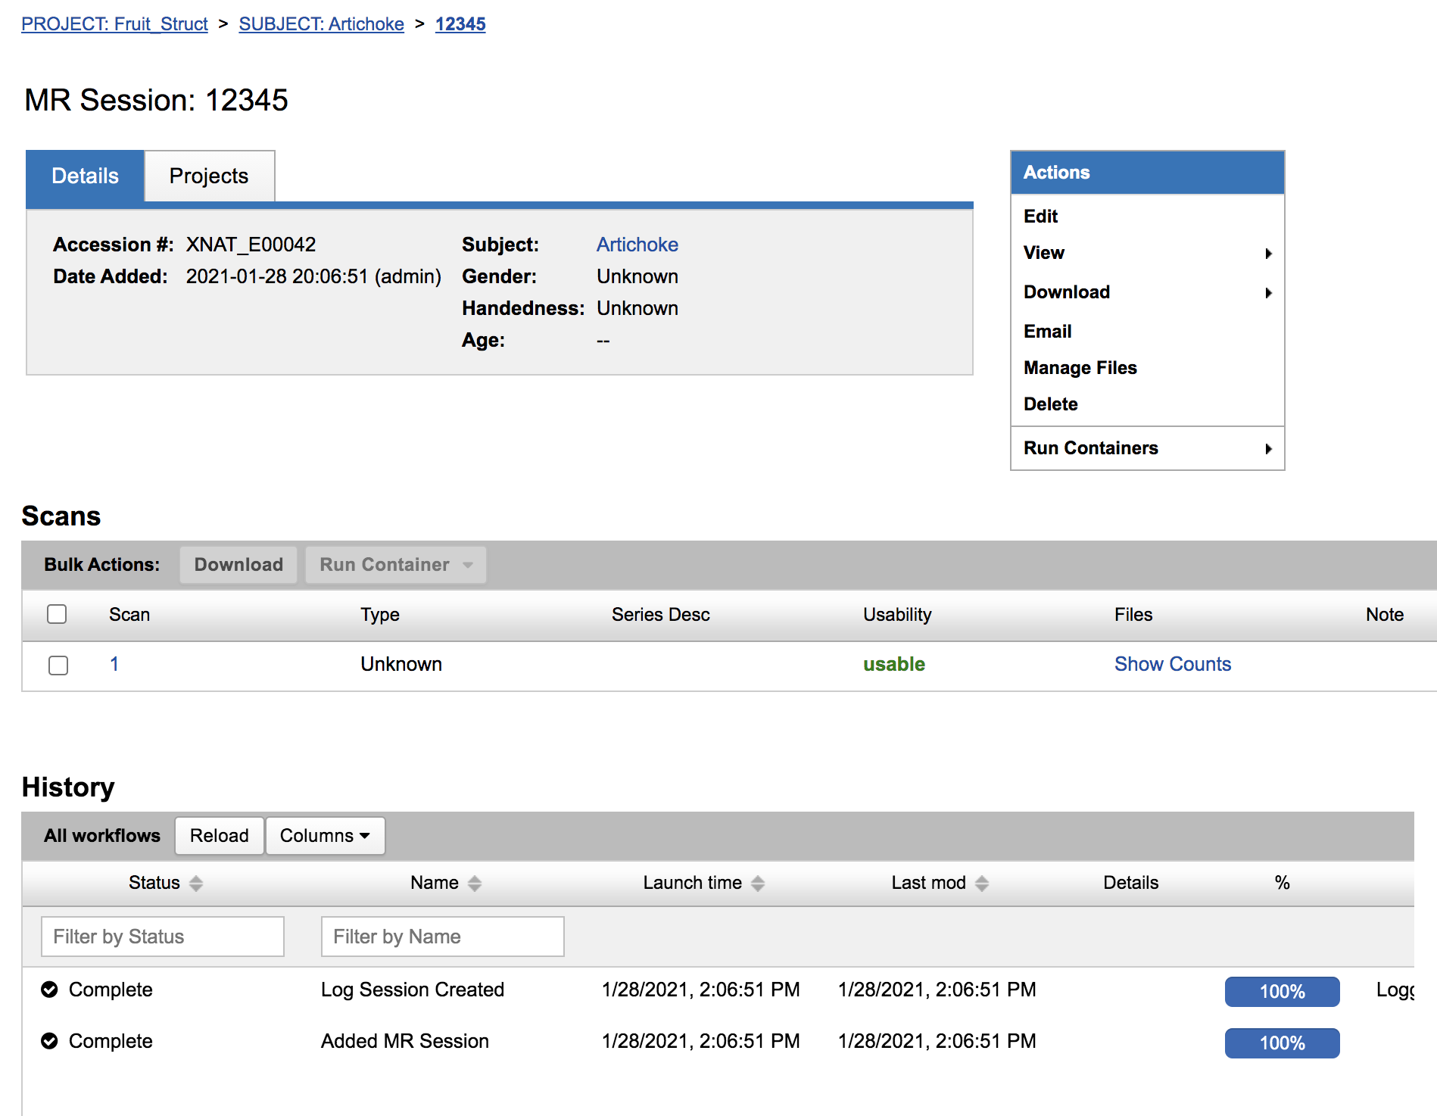This screenshot has height=1116, width=1437.
Task: Click Complete checkmark icon for Log Session Created
Action: 50,990
